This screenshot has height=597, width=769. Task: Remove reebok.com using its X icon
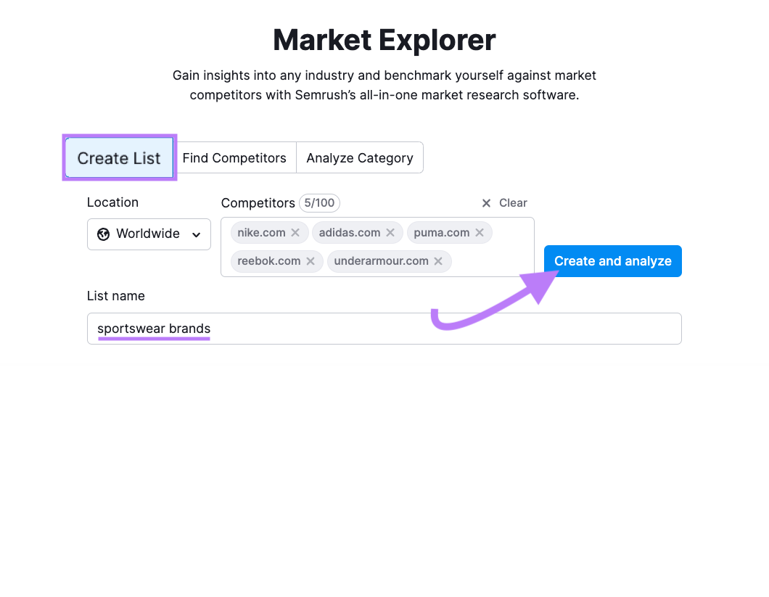311,260
